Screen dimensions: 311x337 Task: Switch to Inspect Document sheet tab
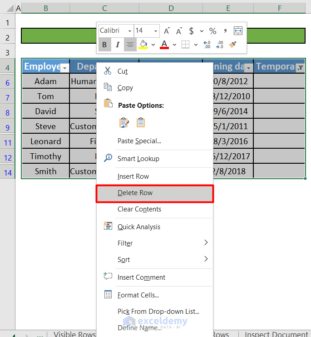pyautogui.click(x=276, y=334)
